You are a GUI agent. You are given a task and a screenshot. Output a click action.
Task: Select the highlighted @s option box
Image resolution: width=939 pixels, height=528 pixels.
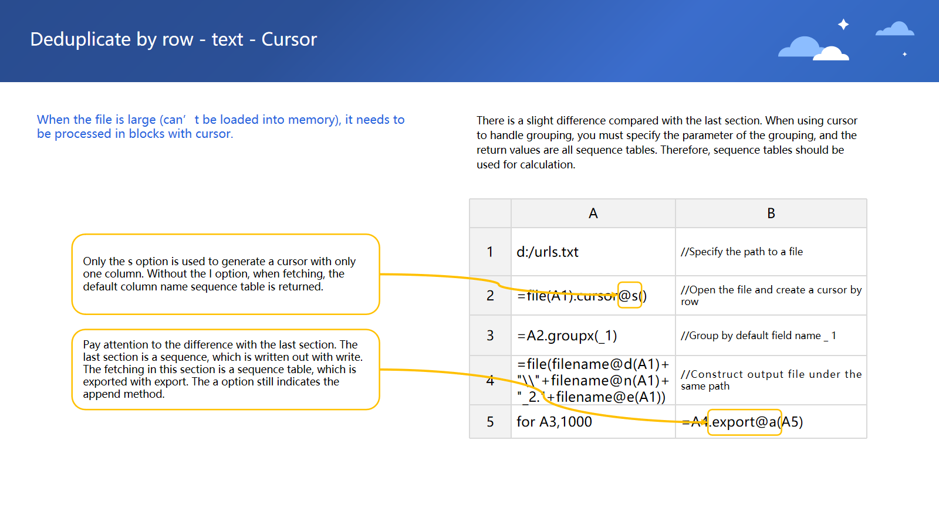[x=629, y=295]
